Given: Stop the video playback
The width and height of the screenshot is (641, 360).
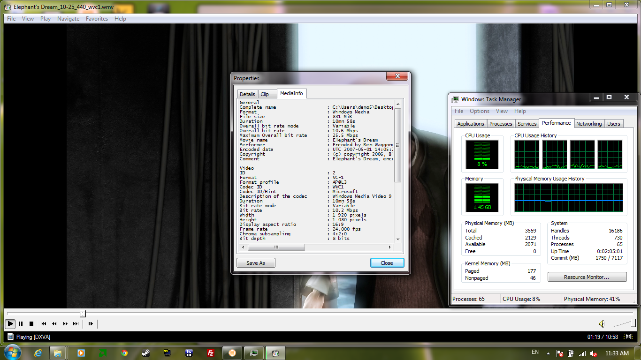Looking at the screenshot, I should coord(31,323).
